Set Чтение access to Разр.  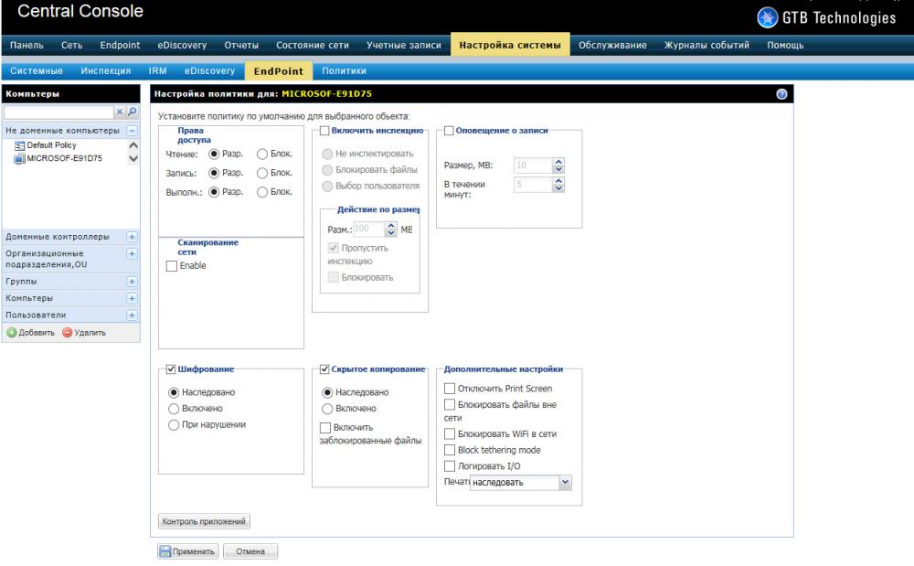click(214, 154)
